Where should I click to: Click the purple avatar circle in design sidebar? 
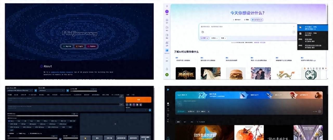point(167,12)
